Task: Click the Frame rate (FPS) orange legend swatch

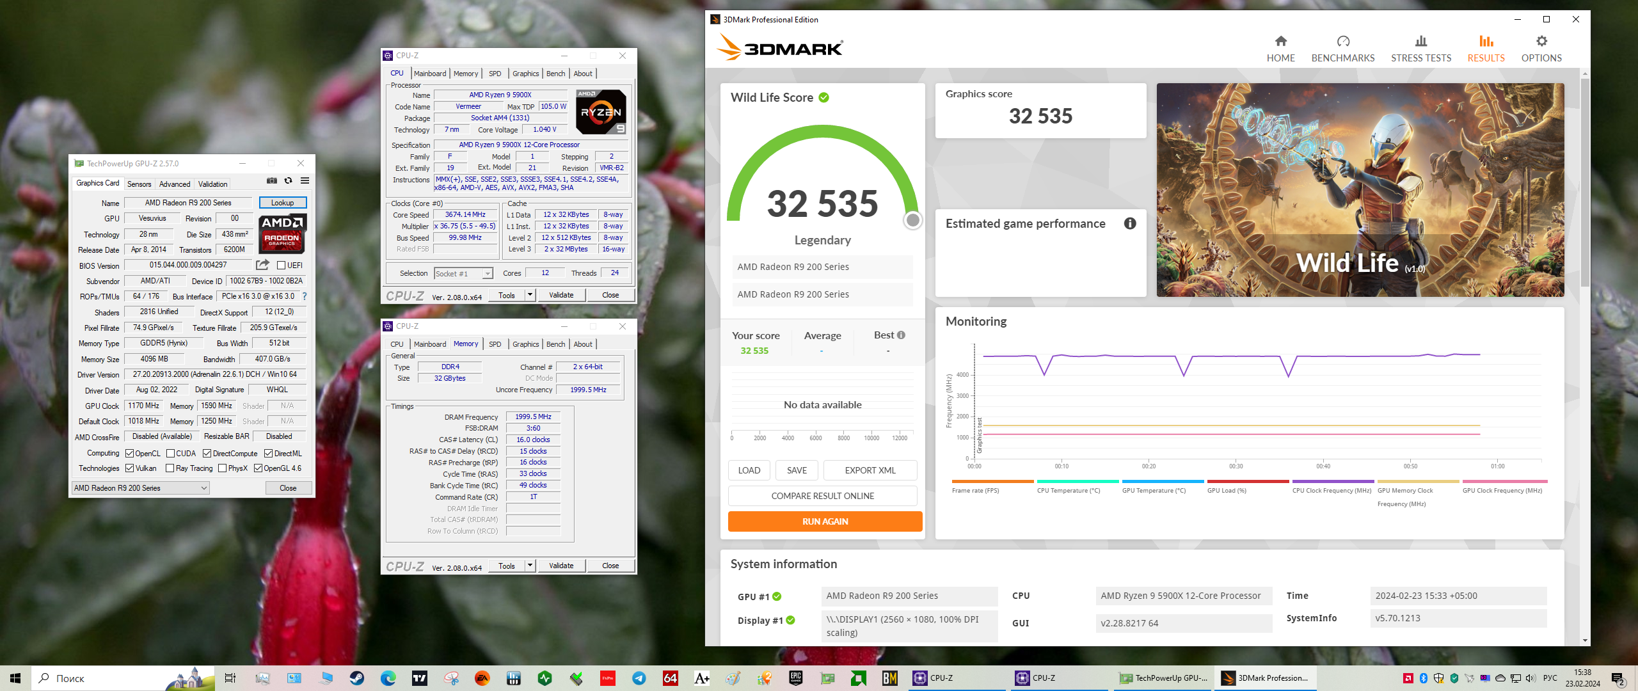Action: [x=992, y=481]
